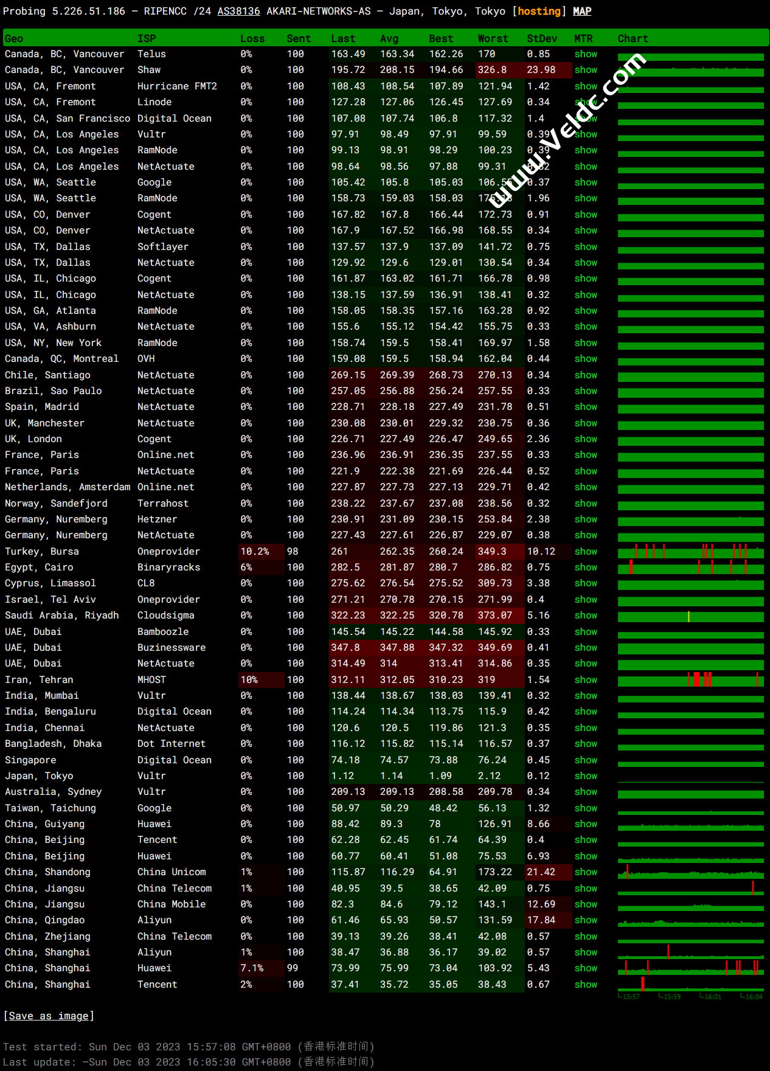Show MTR for Iran Tehran MHOST

(x=586, y=680)
